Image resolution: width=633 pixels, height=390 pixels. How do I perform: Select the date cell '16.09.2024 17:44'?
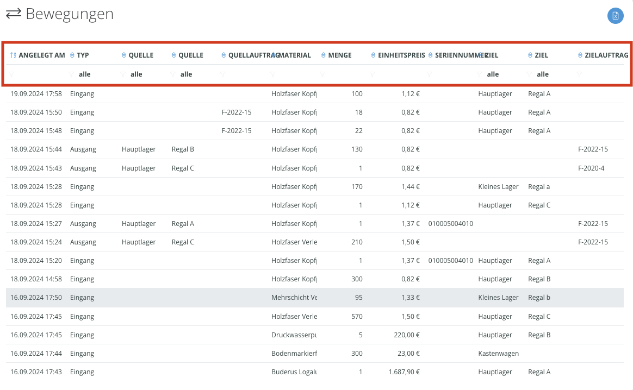36,354
